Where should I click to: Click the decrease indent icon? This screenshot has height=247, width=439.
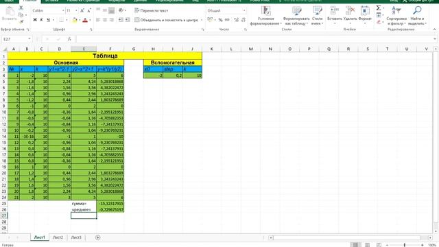coord(121,20)
